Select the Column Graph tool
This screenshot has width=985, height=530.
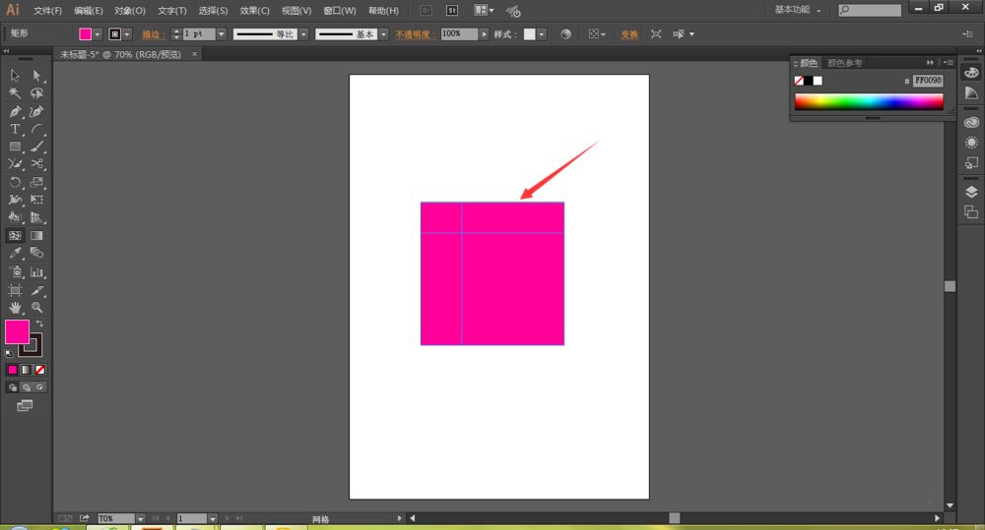(x=37, y=272)
